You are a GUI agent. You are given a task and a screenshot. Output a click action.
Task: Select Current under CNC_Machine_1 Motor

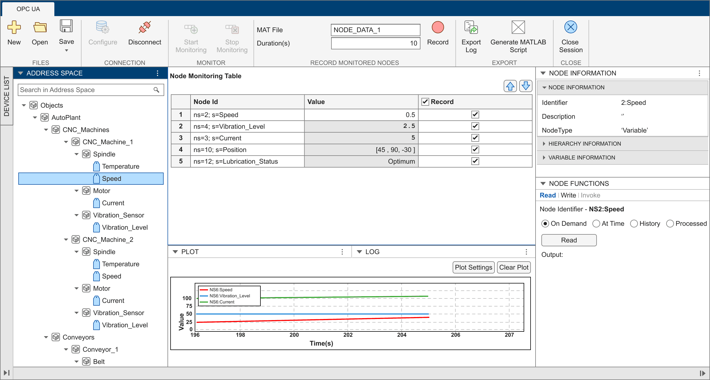tap(113, 203)
